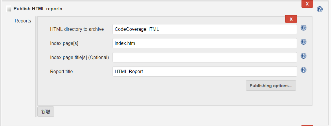Click the index.htm Index page[s] input

click(x=205, y=43)
